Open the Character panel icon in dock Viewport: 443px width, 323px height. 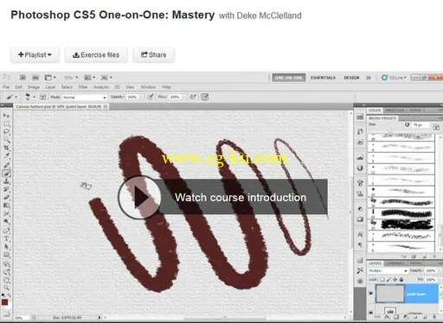[x=360, y=235]
